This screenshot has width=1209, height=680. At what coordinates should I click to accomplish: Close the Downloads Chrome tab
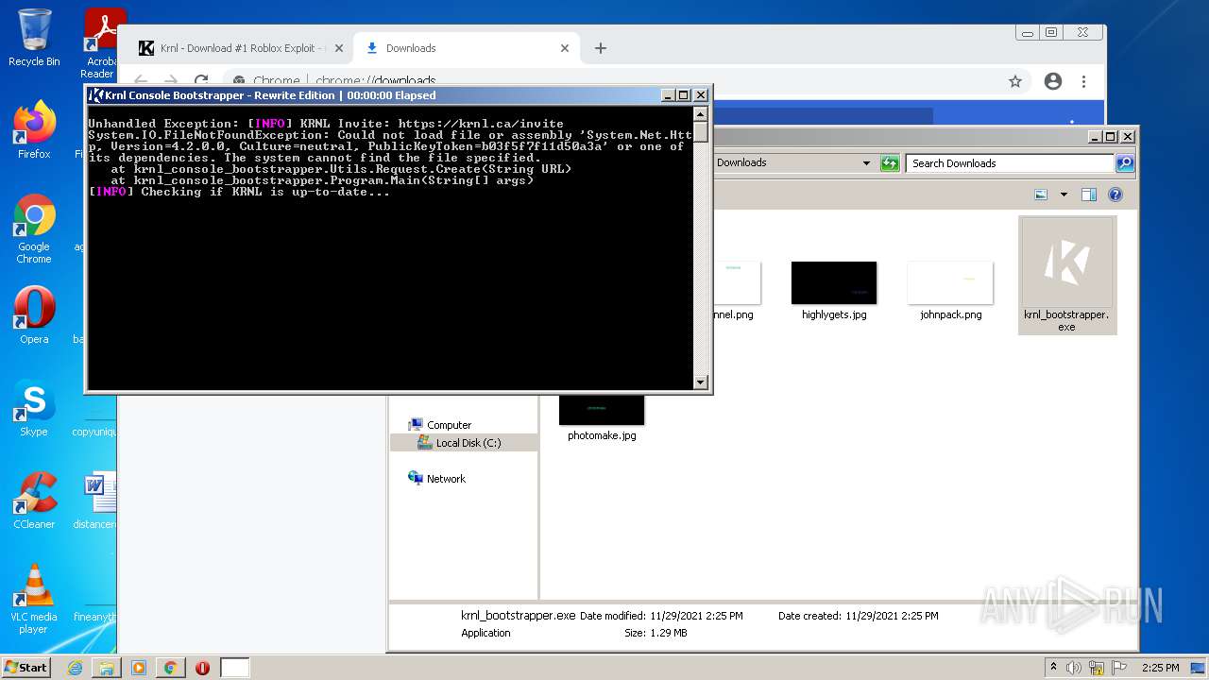[565, 48]
